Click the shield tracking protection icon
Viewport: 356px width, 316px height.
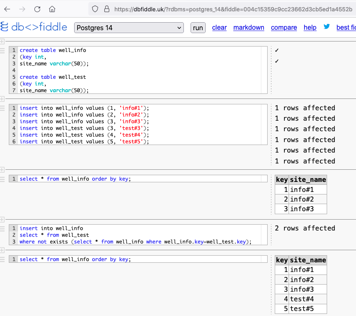[95, 9]
